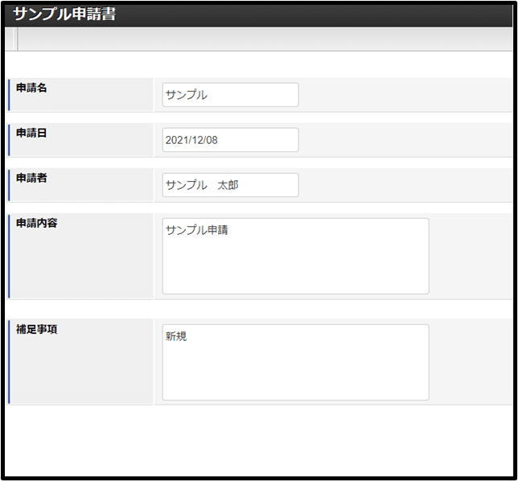The image size is (518, 481).
Task: Click the blank white area below the form
Action: [257, 441]
